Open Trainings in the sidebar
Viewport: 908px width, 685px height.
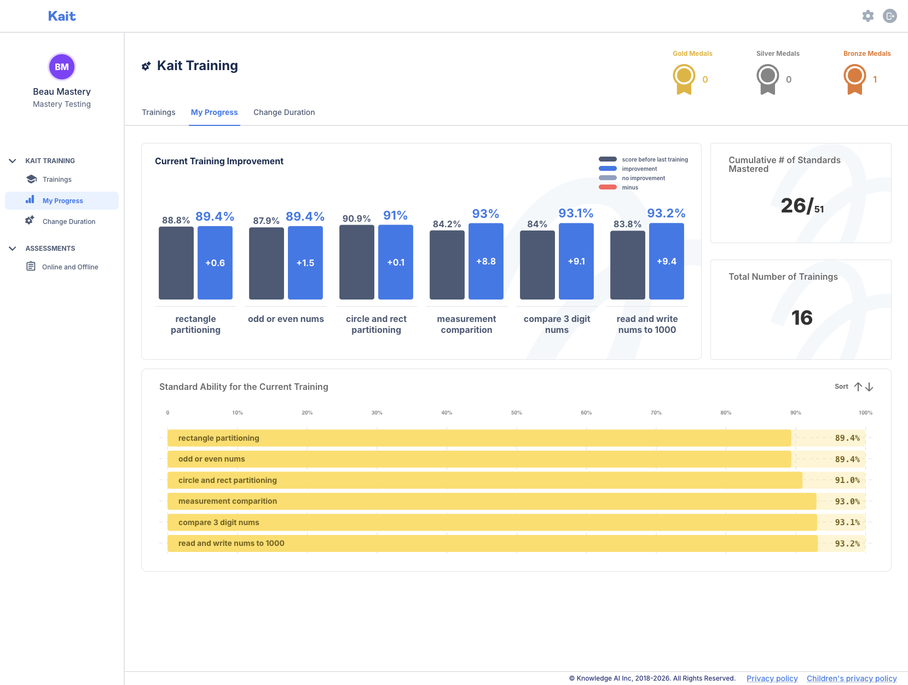point(57,179)
